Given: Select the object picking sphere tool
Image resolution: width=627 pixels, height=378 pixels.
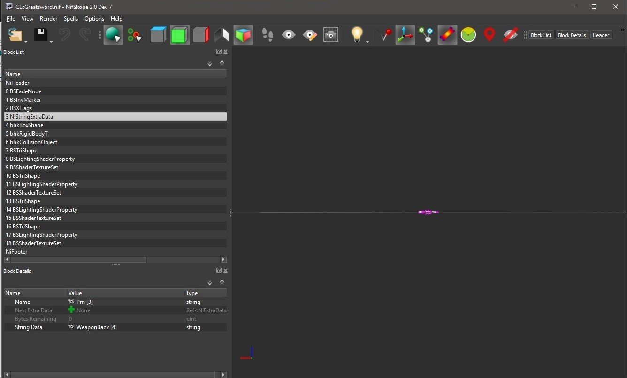Looking at the screenshot, I should click(x=113, y=35).
